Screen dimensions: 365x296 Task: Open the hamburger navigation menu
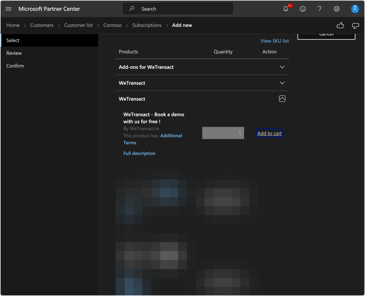pos(9,9)
